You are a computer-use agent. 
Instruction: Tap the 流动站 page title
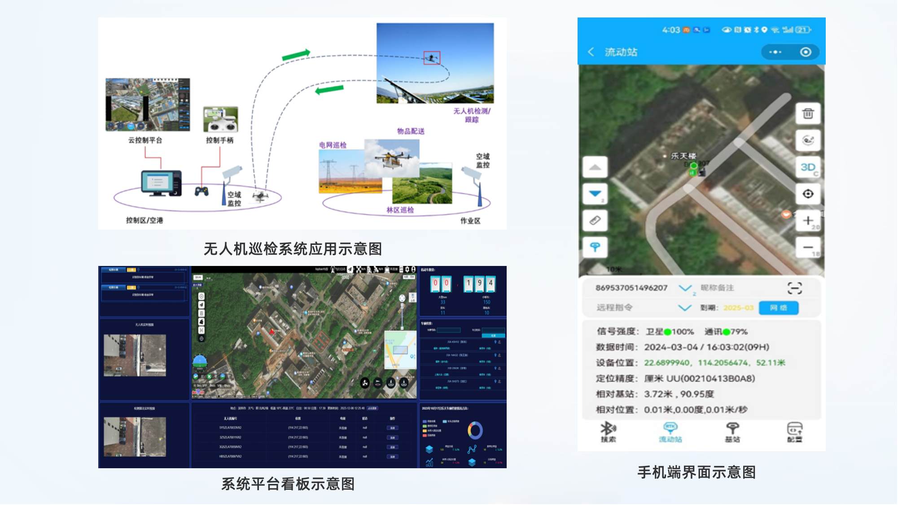pos(621,52)
